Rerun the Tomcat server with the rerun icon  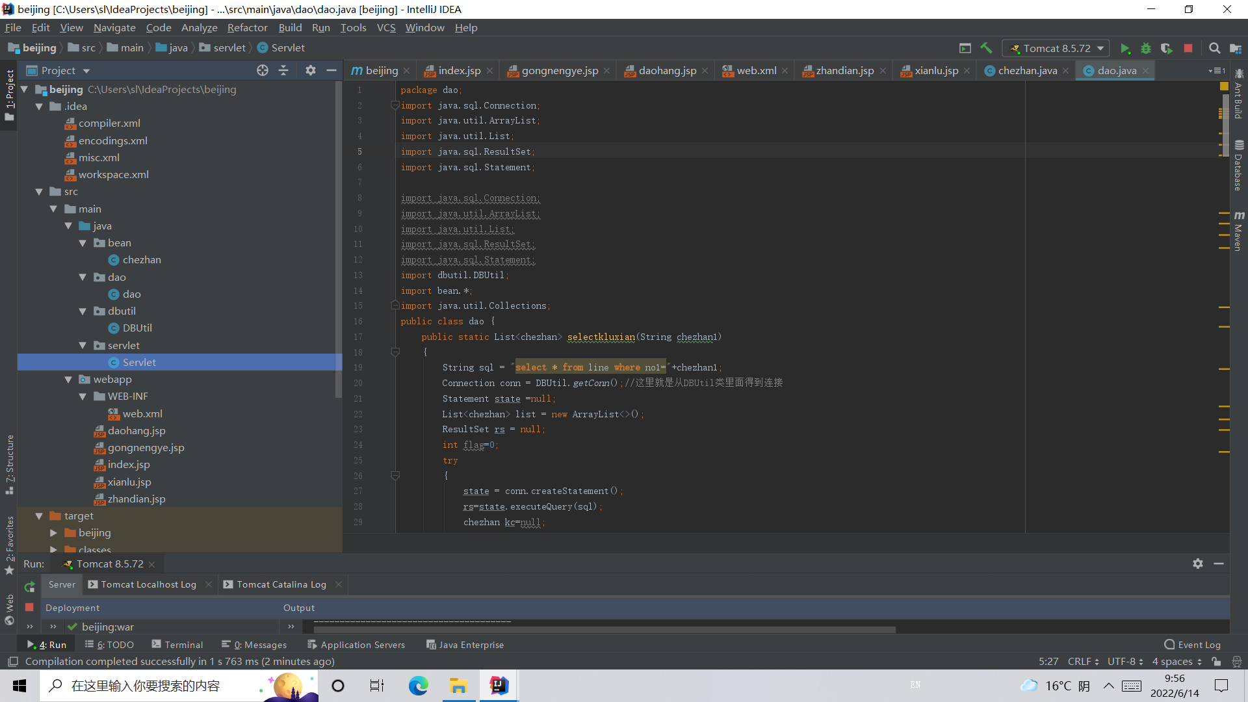click(29, 587)
